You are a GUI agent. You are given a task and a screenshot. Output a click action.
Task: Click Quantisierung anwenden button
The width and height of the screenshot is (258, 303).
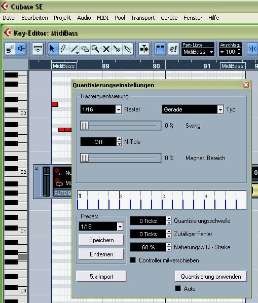pos(211,276)
